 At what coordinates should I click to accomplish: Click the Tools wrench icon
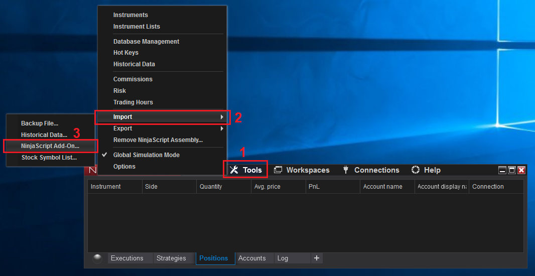[x=234, y=170]
